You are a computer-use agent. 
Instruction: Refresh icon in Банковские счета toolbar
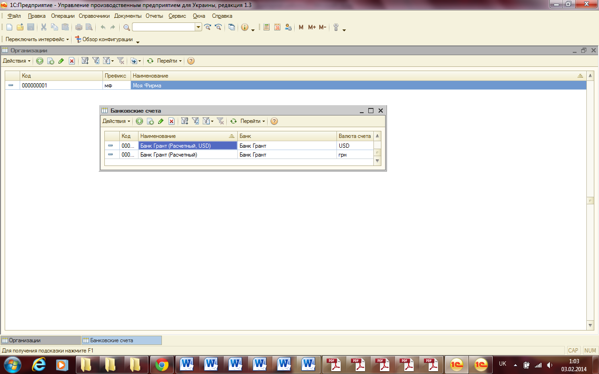click(234, 121)
